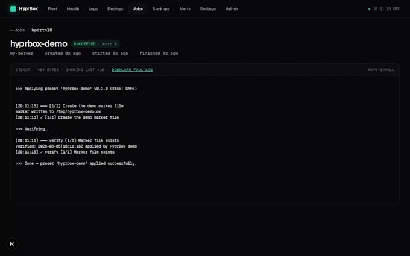410x256 pixels.
Task: Toggle the Auto-Scroll option
Action: [x=380, y=70]
